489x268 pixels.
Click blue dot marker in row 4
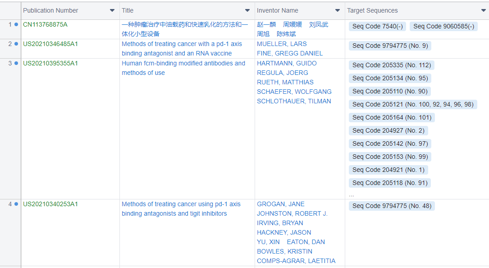coord(16,204)
